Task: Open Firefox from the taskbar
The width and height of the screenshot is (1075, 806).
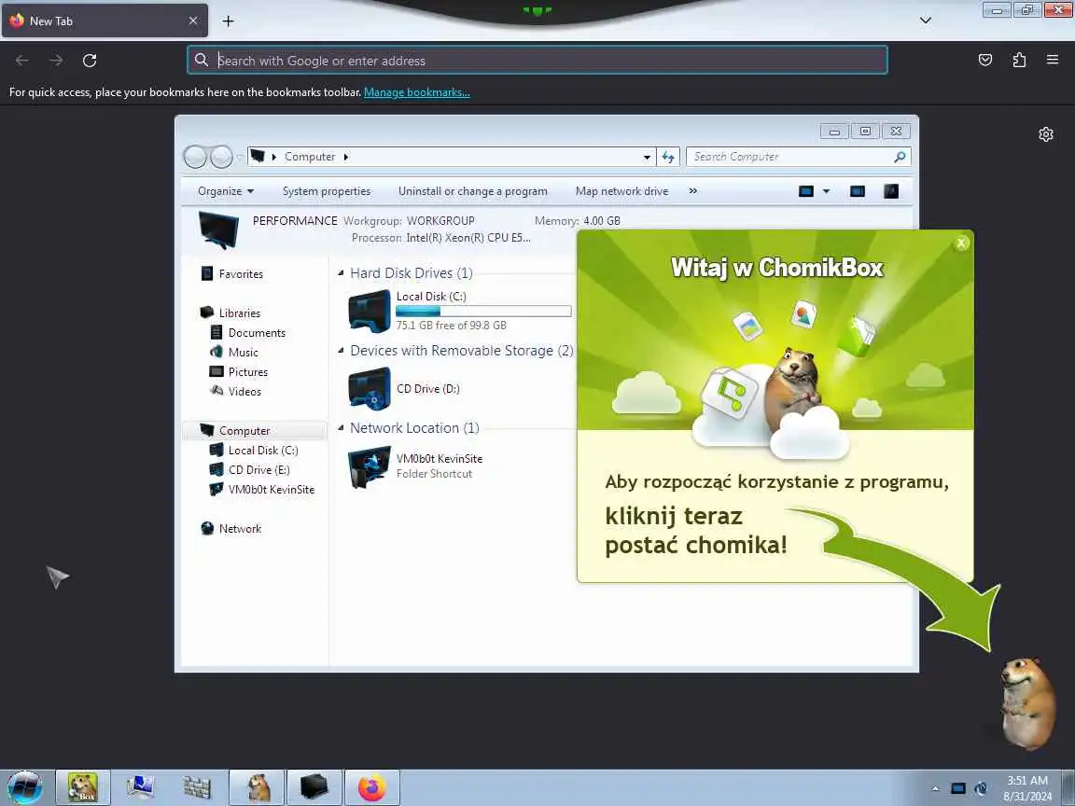Action: coord(372,786)
